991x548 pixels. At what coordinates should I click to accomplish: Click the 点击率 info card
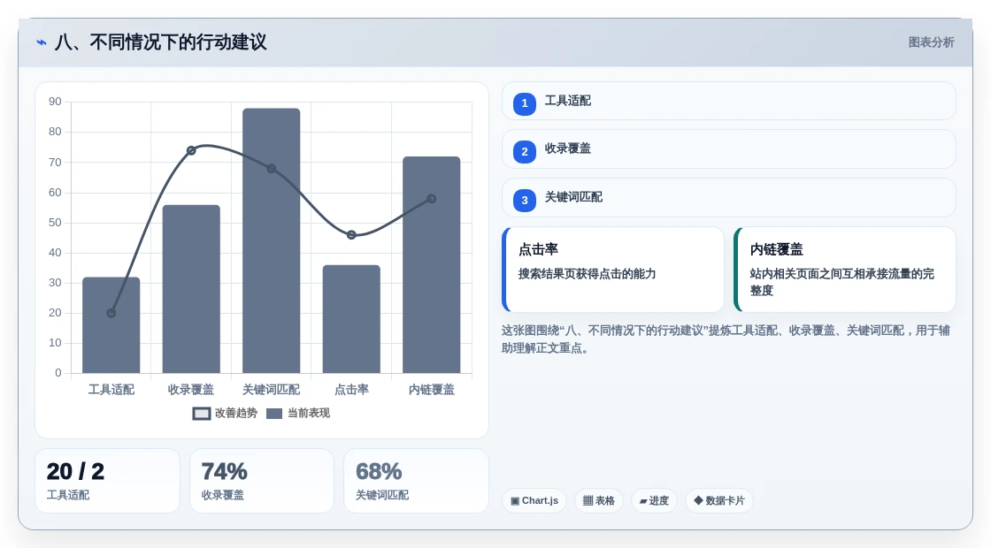[613, 270]
